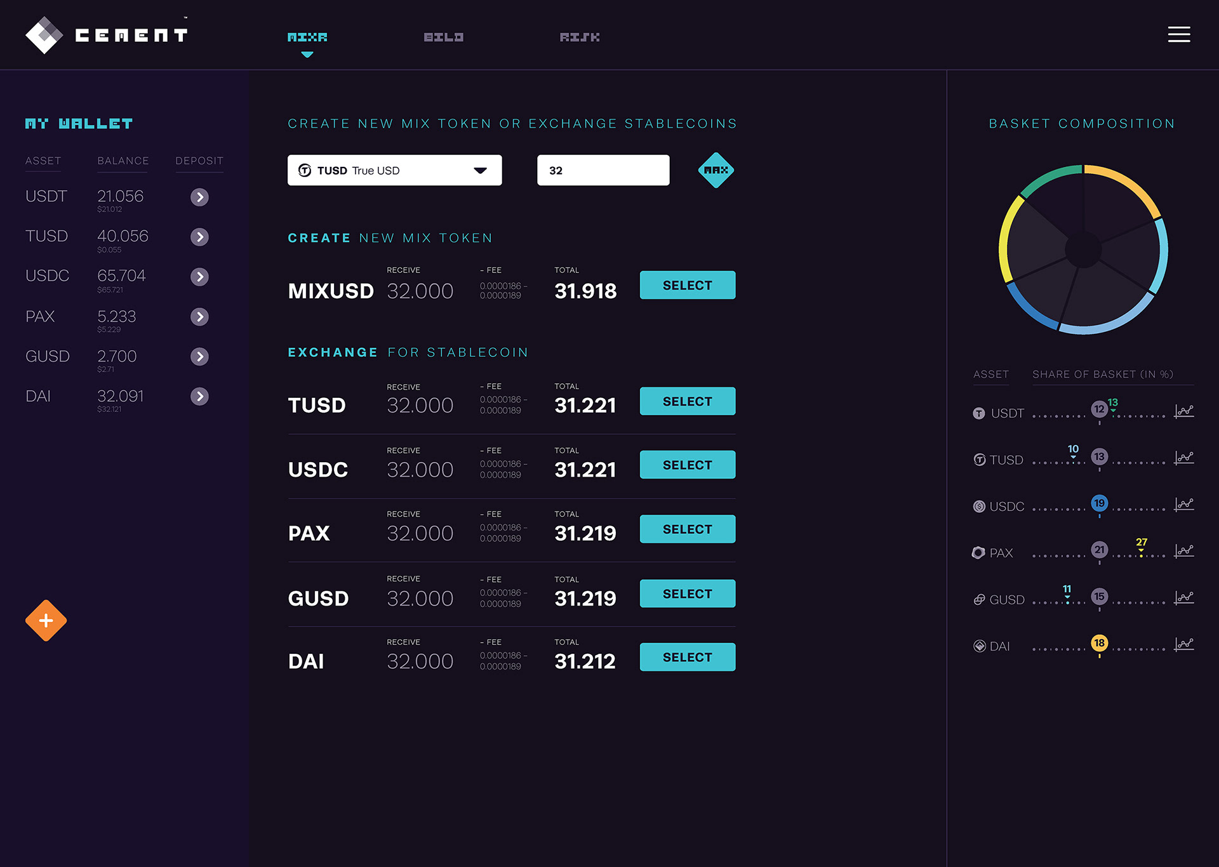
Task: Open the hamburger menu icon
Action: [1178, 34]
